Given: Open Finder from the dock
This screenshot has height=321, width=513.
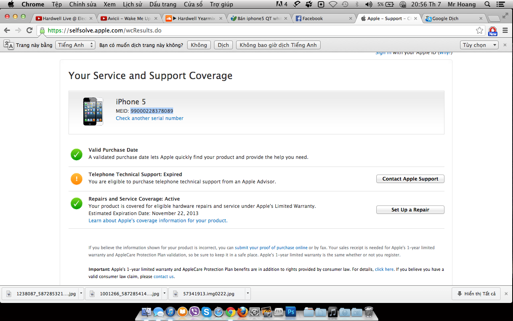Looking at the screenshot, I should [147, 312].
